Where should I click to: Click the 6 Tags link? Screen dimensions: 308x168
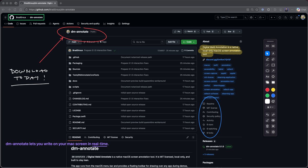pyautogui.click(x=102, y=42)
